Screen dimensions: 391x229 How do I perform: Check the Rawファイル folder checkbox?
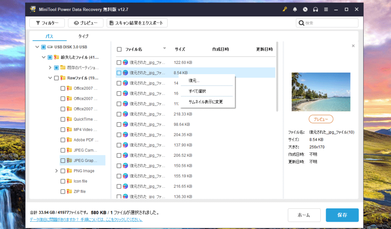[57, 78]
